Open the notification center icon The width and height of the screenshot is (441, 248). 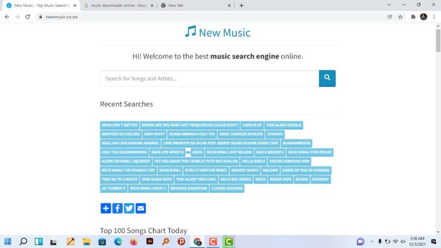coord(434,242)
